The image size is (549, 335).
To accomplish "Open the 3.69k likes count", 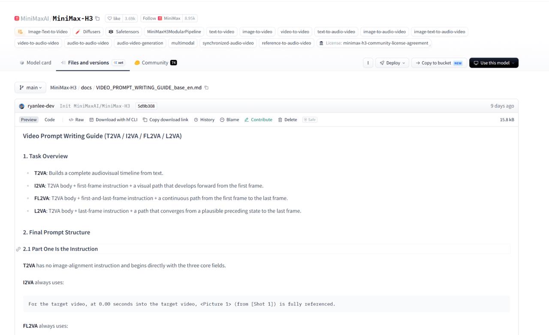I will [130, 18].
